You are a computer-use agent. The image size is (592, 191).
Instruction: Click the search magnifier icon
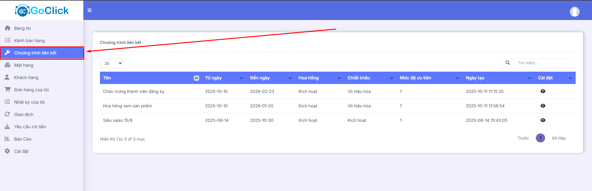[507, 63]
